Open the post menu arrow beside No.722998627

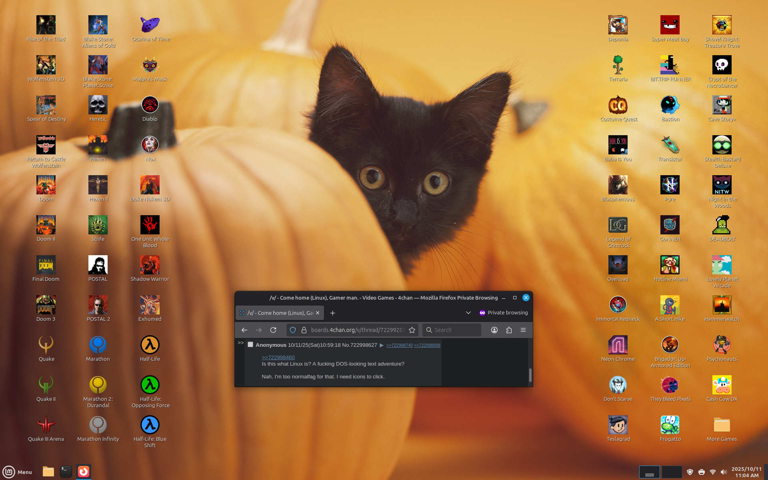pos(382,345)
